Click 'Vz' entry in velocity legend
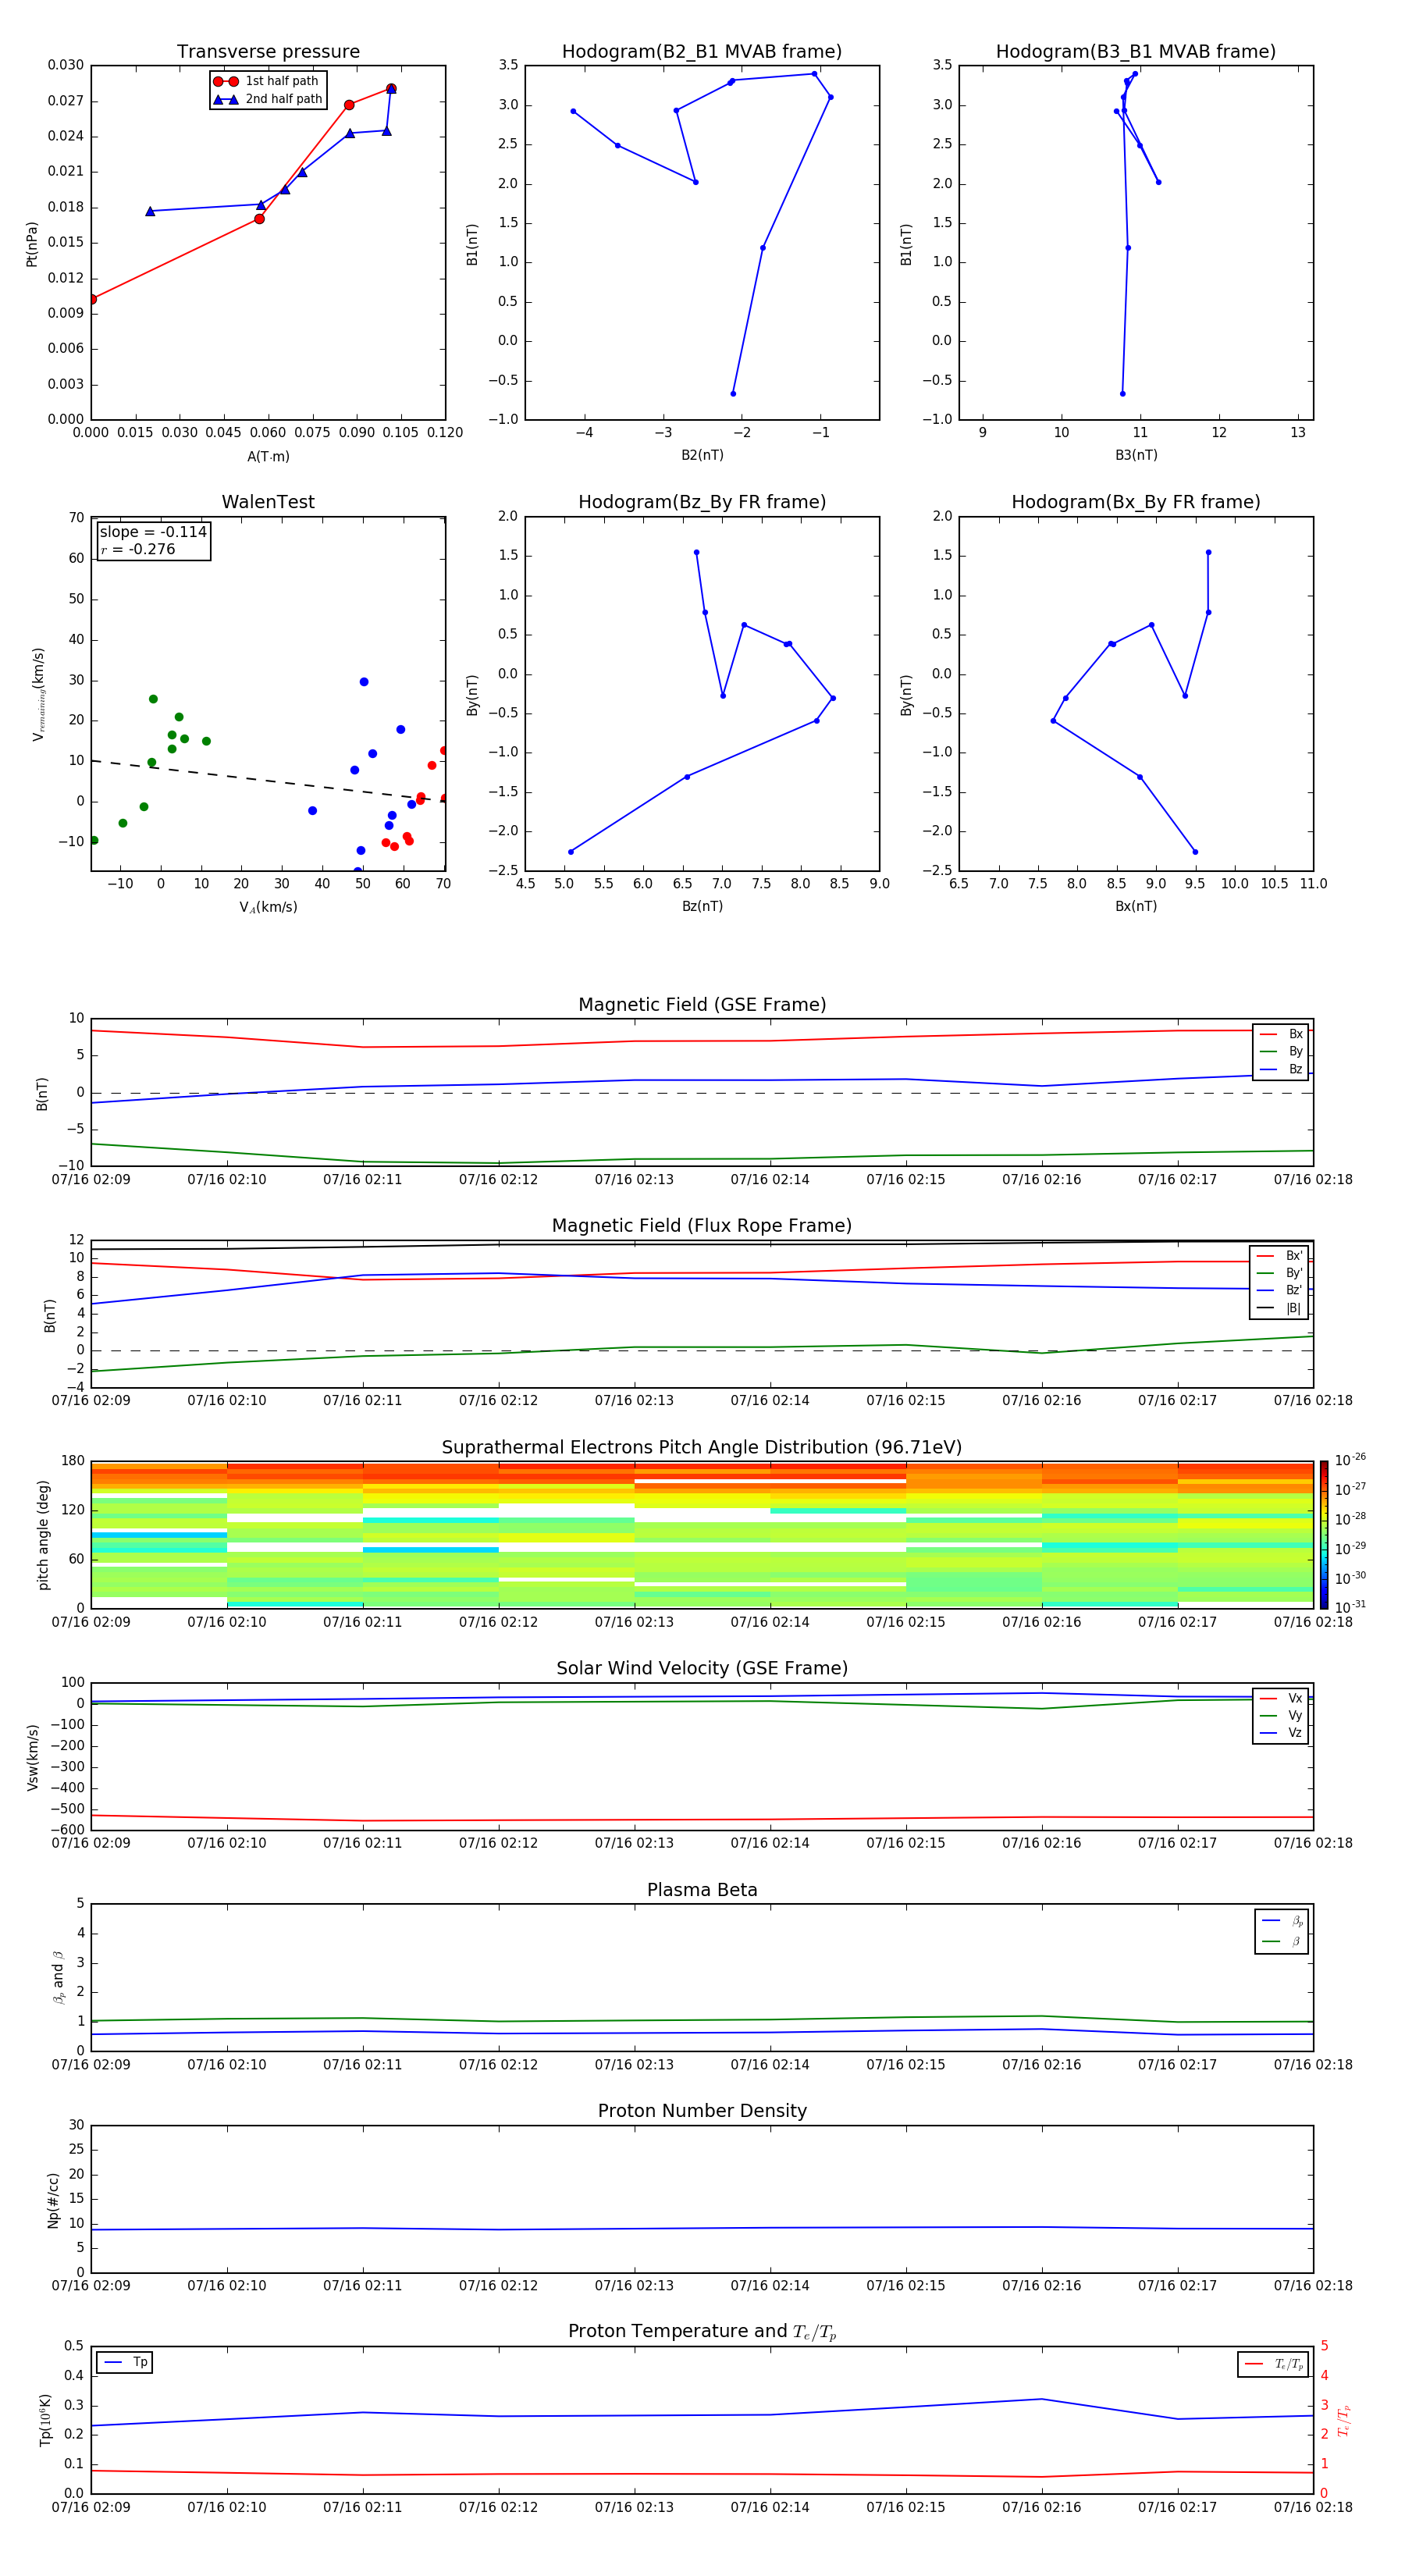Viewport: 1405px width, 2576px height. coord(1281,1733)
